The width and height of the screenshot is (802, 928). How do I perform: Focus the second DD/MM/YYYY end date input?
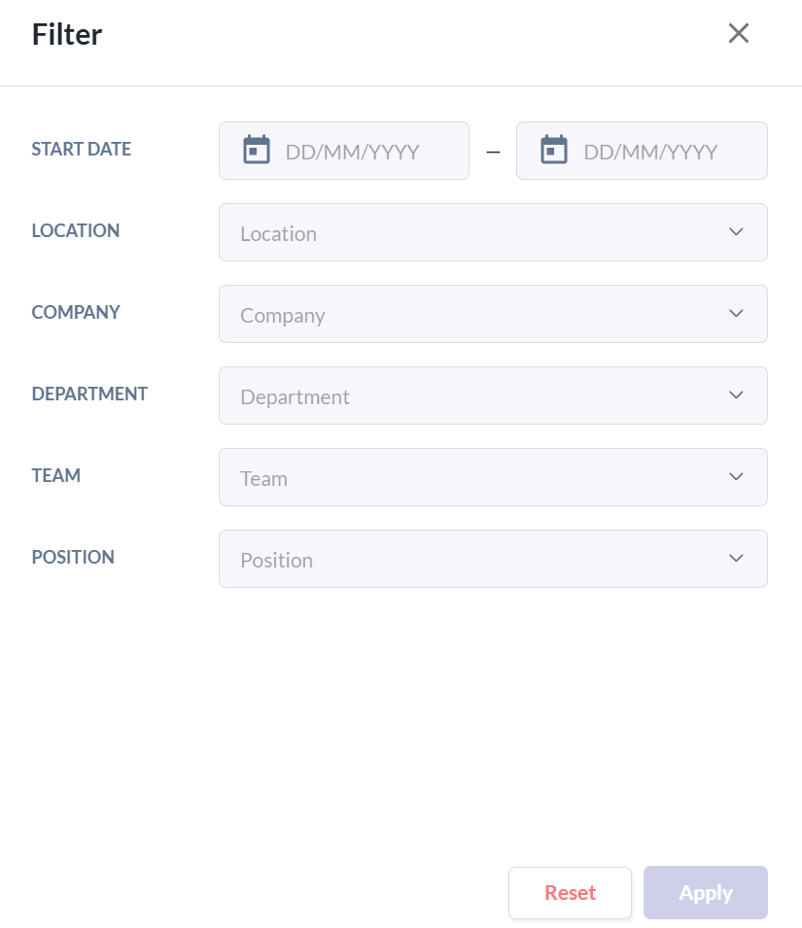(643, 151)
